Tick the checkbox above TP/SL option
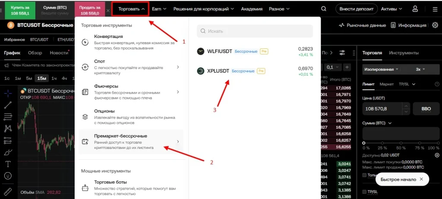The height and width of the screenshot is (199, 442). (364, 175)
